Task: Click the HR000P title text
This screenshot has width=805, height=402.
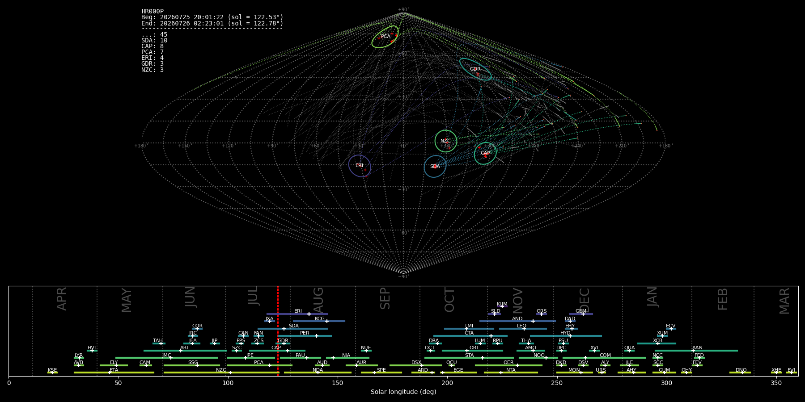Action: click(x=153, y=12)
